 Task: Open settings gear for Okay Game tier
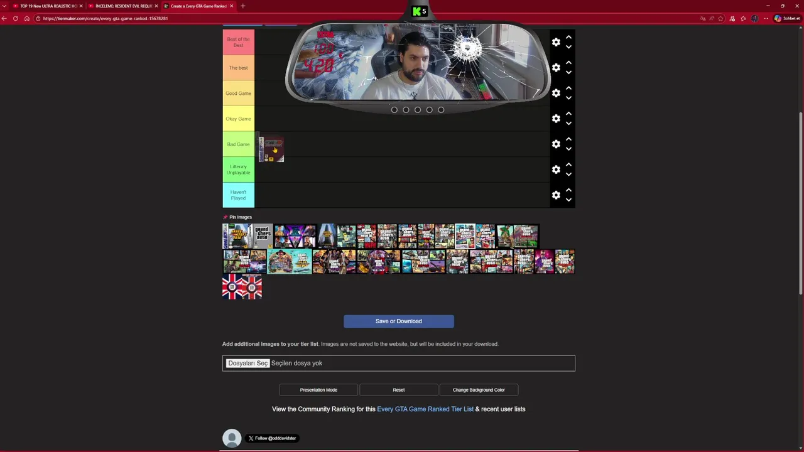point(556,119)
